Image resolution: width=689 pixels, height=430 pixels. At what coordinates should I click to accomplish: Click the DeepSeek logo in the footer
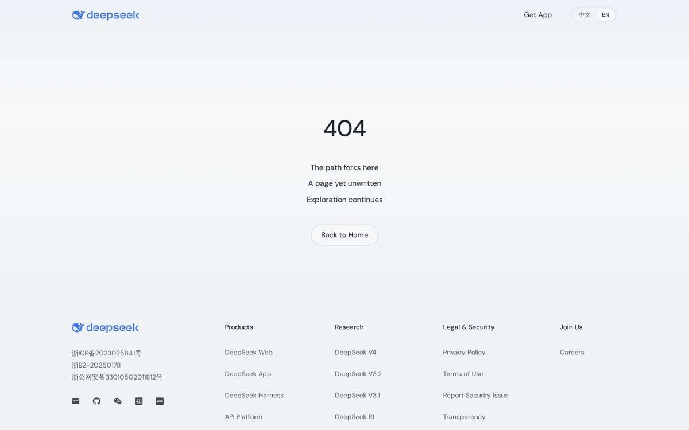coord(105,327)
